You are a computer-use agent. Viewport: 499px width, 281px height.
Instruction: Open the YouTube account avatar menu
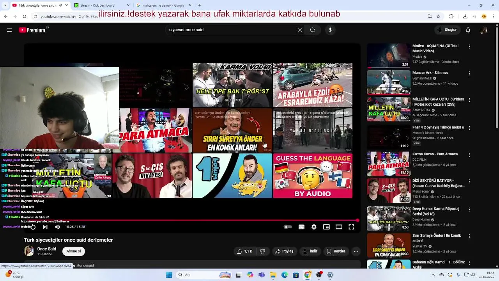[484, 30]
